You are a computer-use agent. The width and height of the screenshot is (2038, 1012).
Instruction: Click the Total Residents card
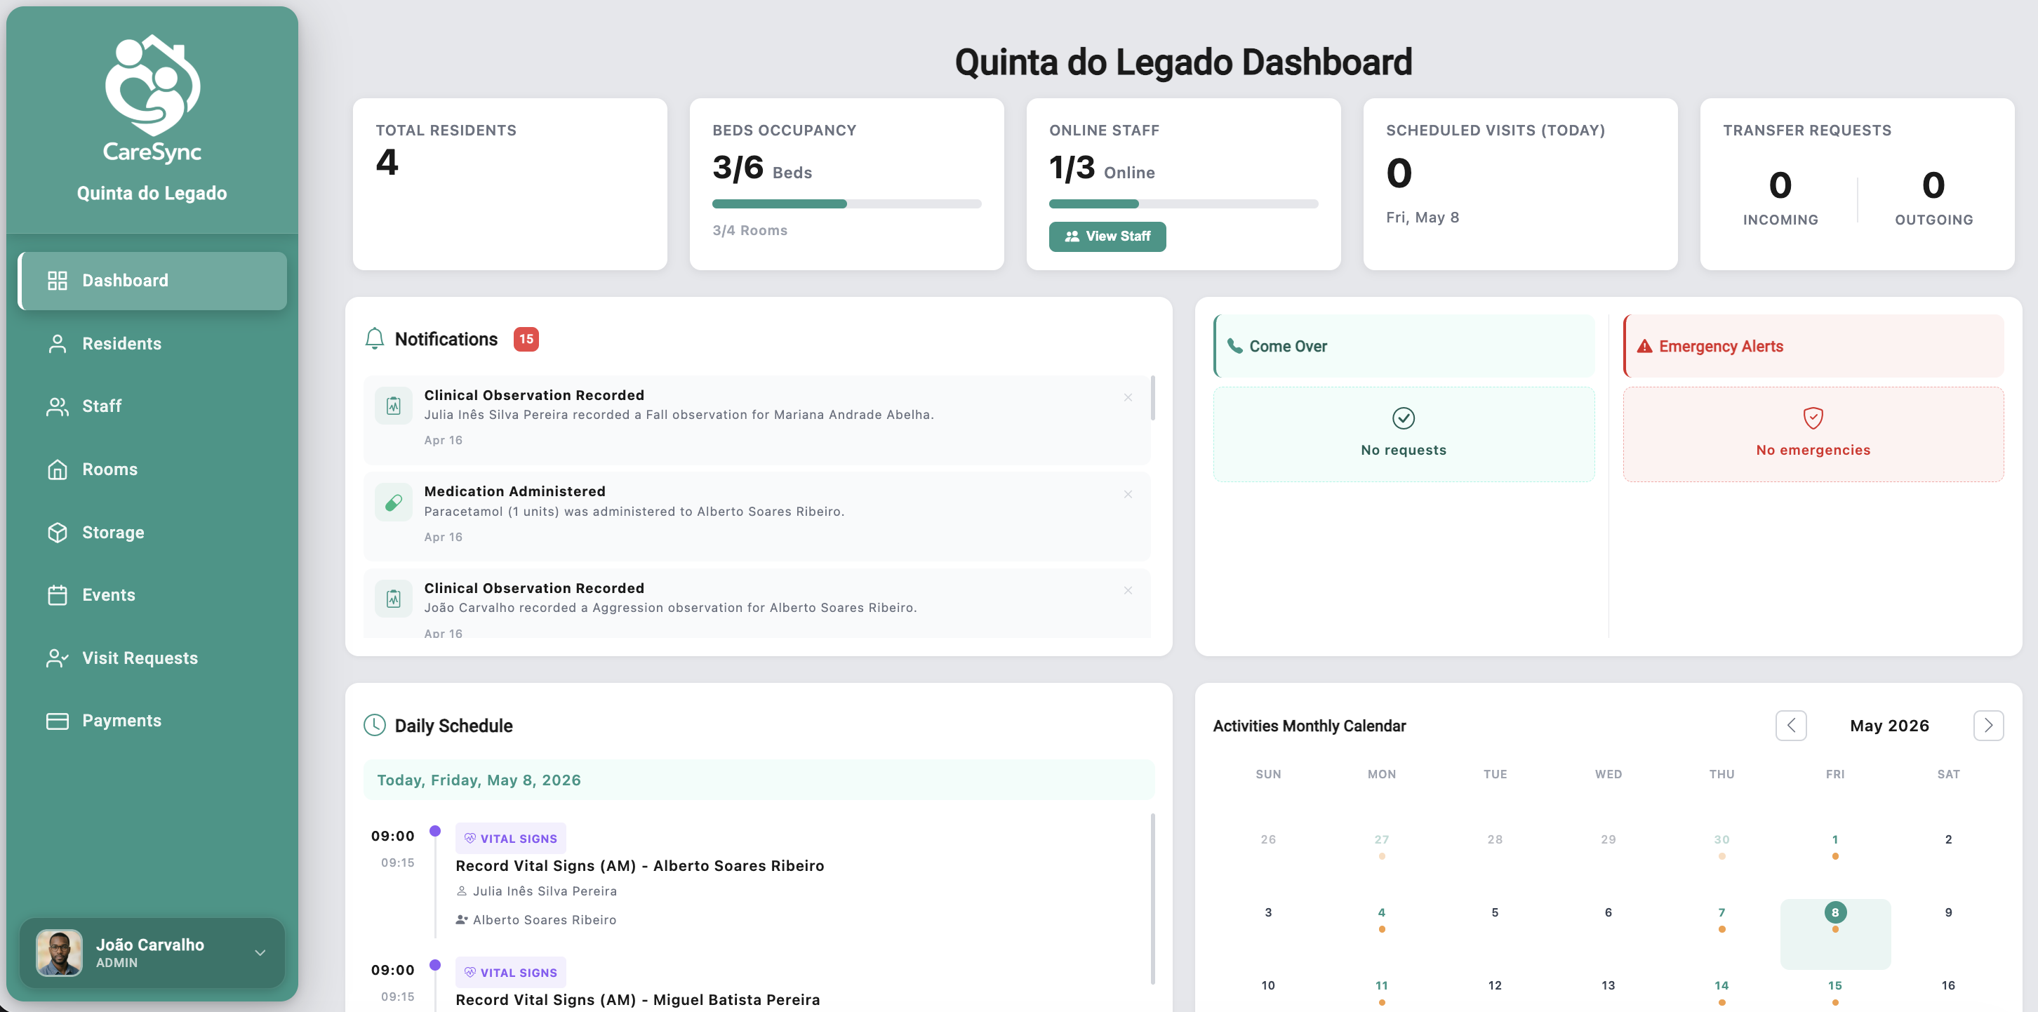click(509, 185)
